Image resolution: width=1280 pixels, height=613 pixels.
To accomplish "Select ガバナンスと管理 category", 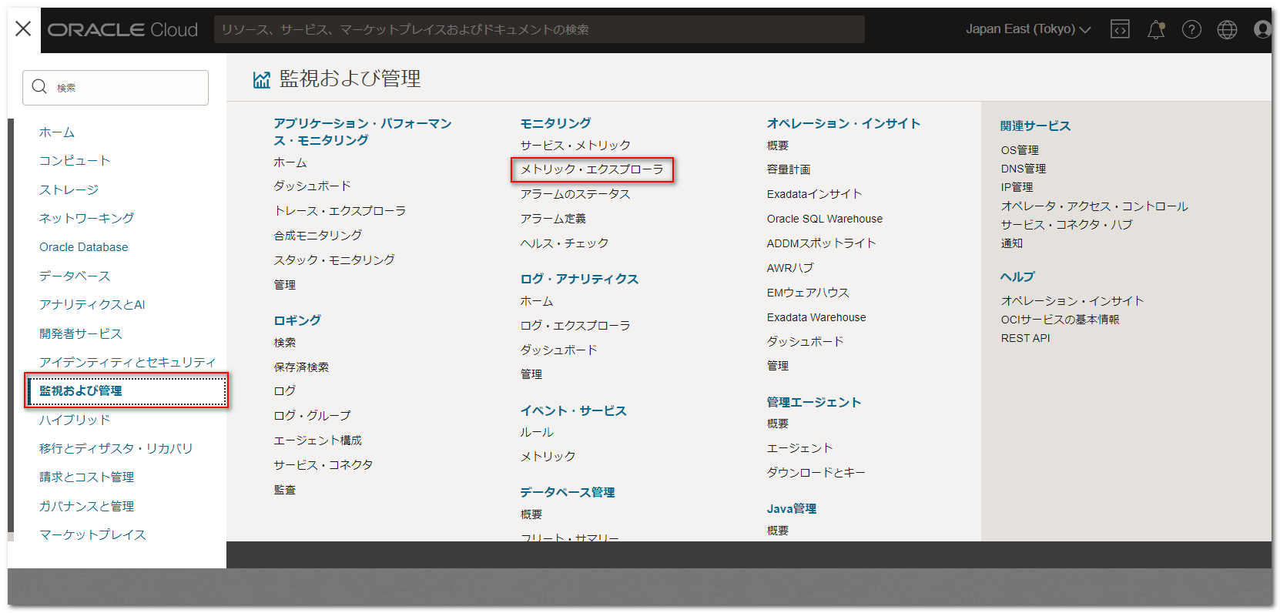I will click(x=87, y=506).
